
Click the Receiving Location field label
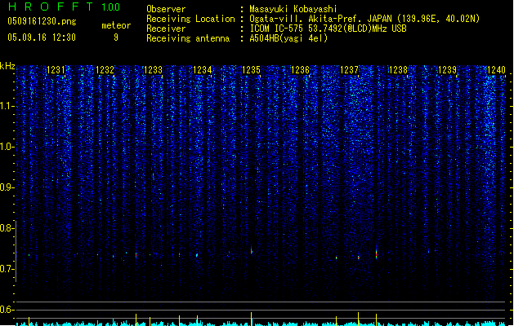click(190, 19)
